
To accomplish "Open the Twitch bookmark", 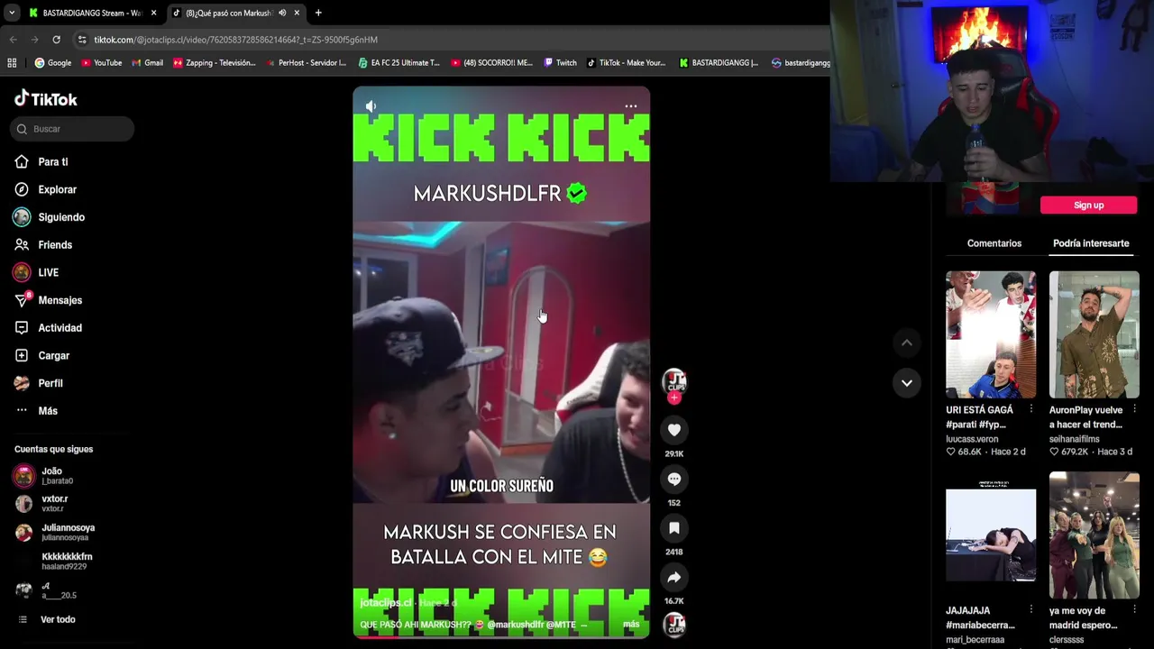I will pyautogui.click(x=560, y=63).
